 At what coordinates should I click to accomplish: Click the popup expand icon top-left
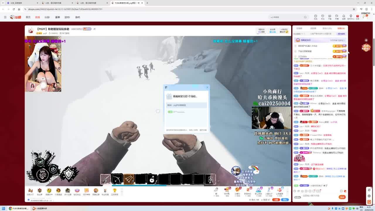click(166, 87)
